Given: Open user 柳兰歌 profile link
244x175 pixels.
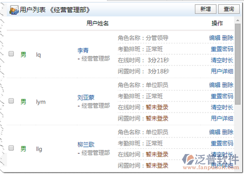Looking at the screenshot, I should coord(86,144).
